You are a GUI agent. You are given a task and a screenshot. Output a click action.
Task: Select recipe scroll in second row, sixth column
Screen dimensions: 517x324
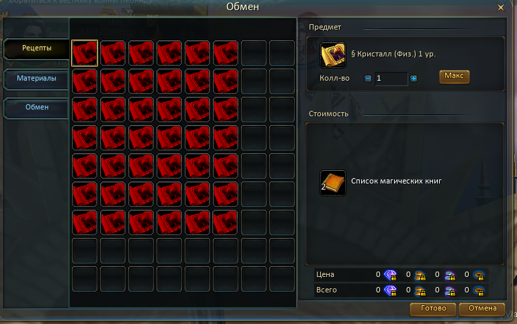coord(226,81)
